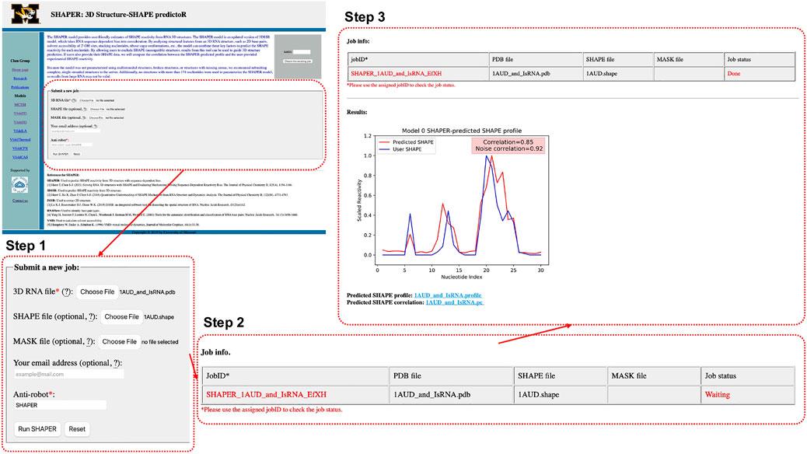Click the chart title Model 0 SHAPER-predicted SHAPE profile
Image resolution: width=807 pixels, height=454 pixels.
click(462, 131)
